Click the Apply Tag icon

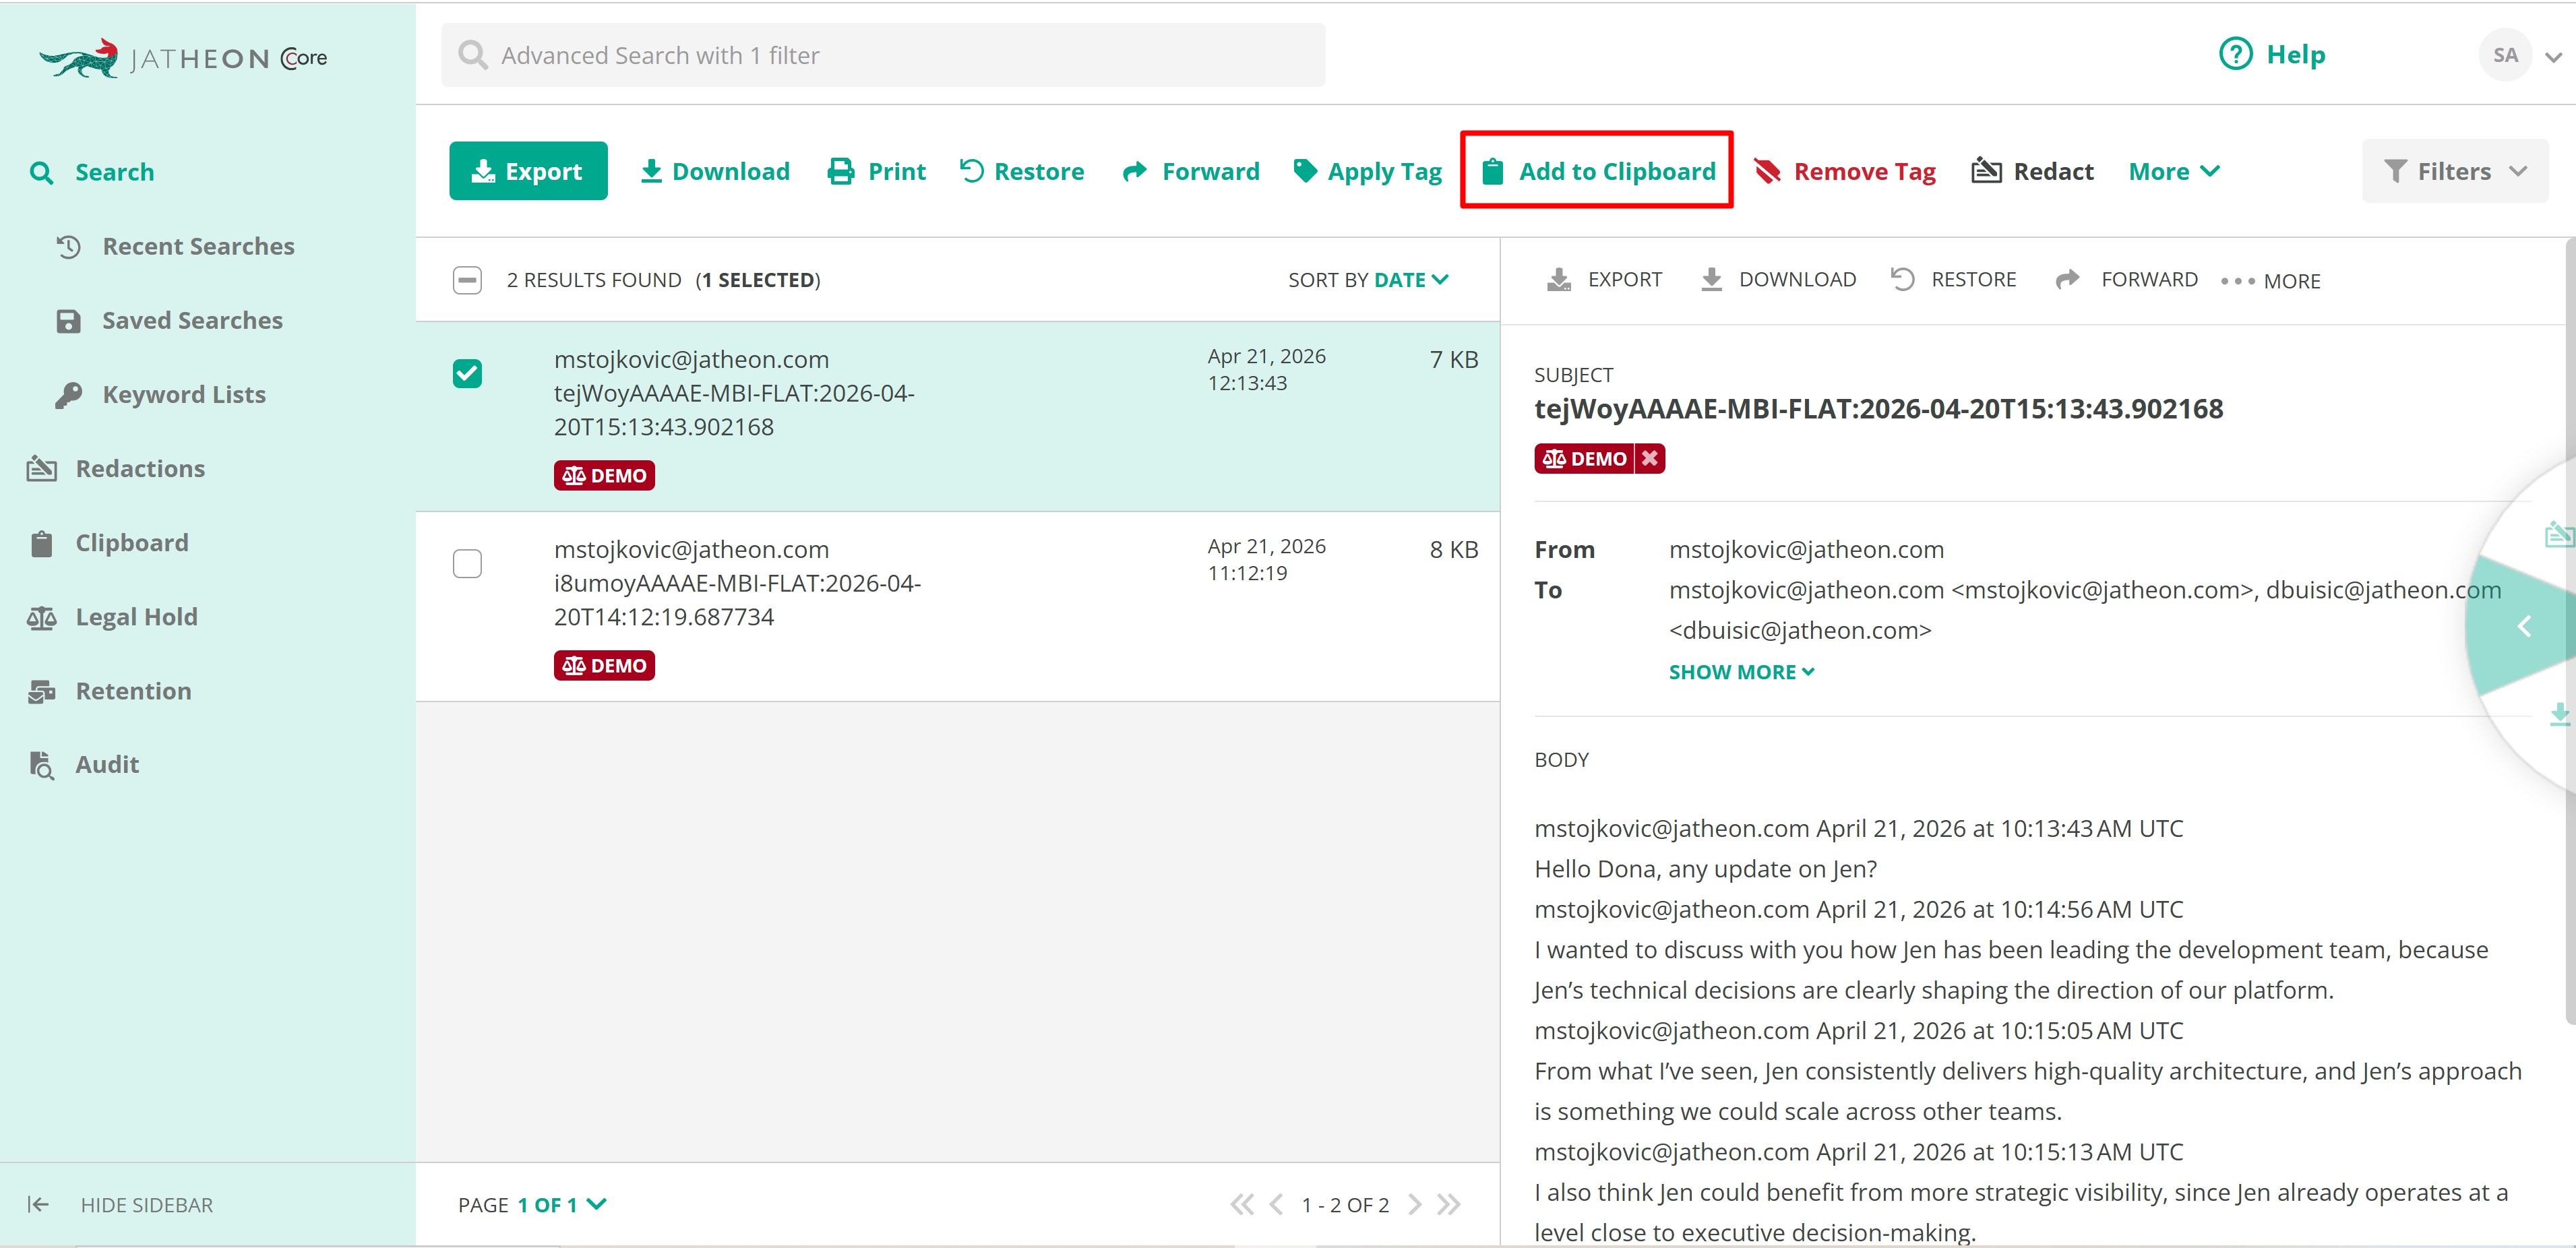click(x=1305, y=171)
